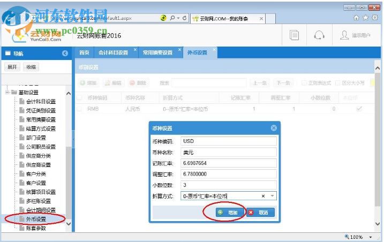Close the 云财网.COM browser tab
The width and height of the screenshot is (384, 242).
[261, 18]
